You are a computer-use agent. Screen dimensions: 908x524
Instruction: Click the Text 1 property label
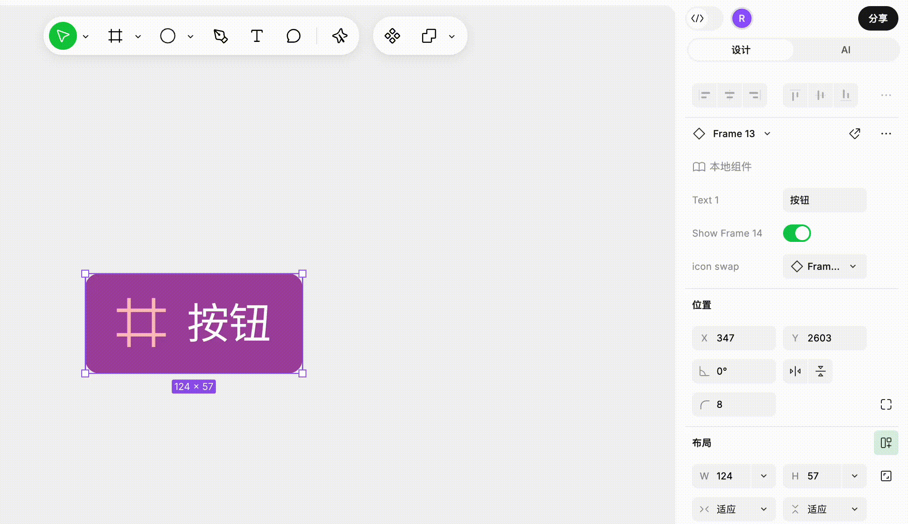pos(705,200)
